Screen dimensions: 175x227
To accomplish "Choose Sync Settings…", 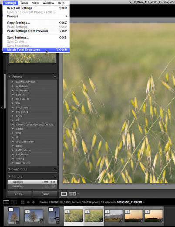I will pyautogui.click(x=36, y=38).
